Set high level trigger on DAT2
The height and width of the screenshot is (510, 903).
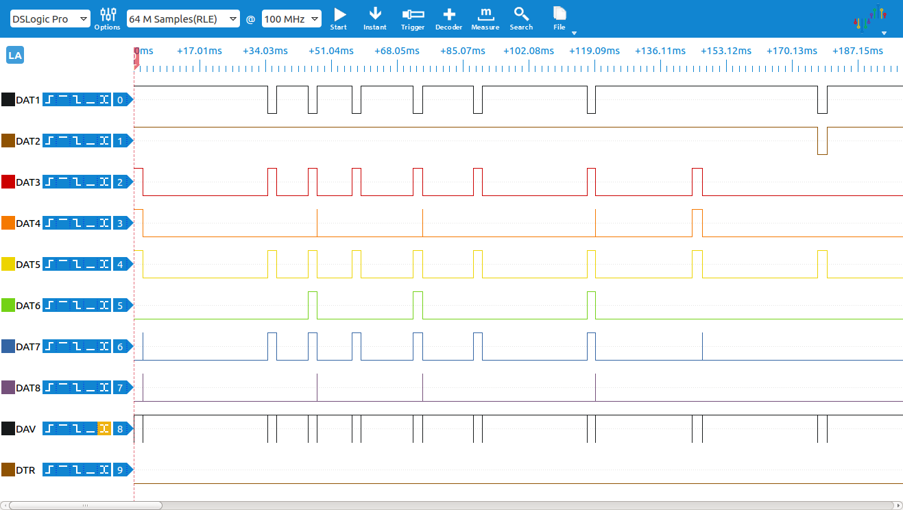pyautogui.click(x=63, y=141)
